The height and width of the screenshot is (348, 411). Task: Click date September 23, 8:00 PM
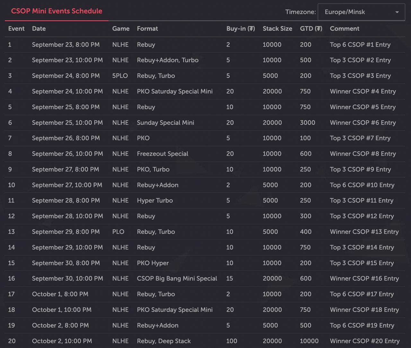pyautogui.click(x=66, y=45)
